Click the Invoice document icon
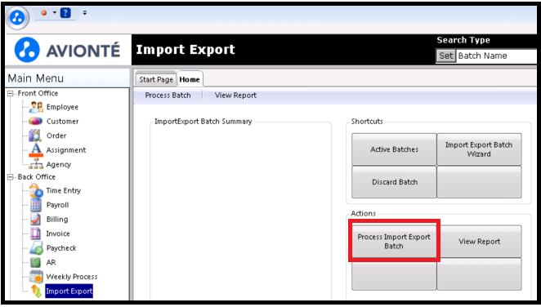The height and width of the screenshot is (307, 541). [36, 234]
